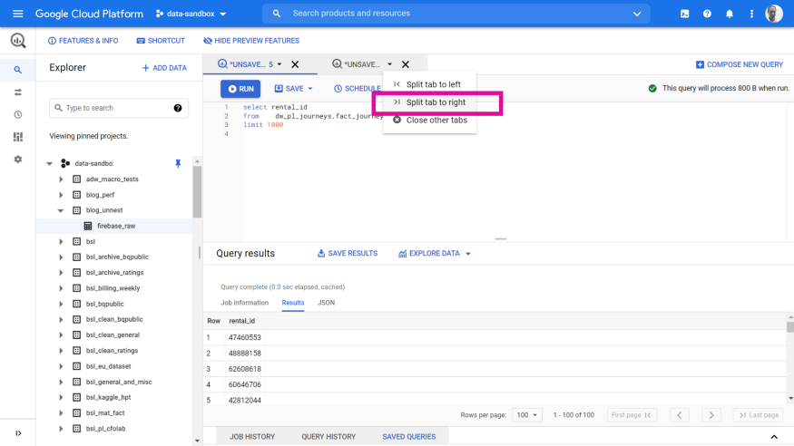
Task: Jump to the Last page of results
Action: [x=758, y=415]
